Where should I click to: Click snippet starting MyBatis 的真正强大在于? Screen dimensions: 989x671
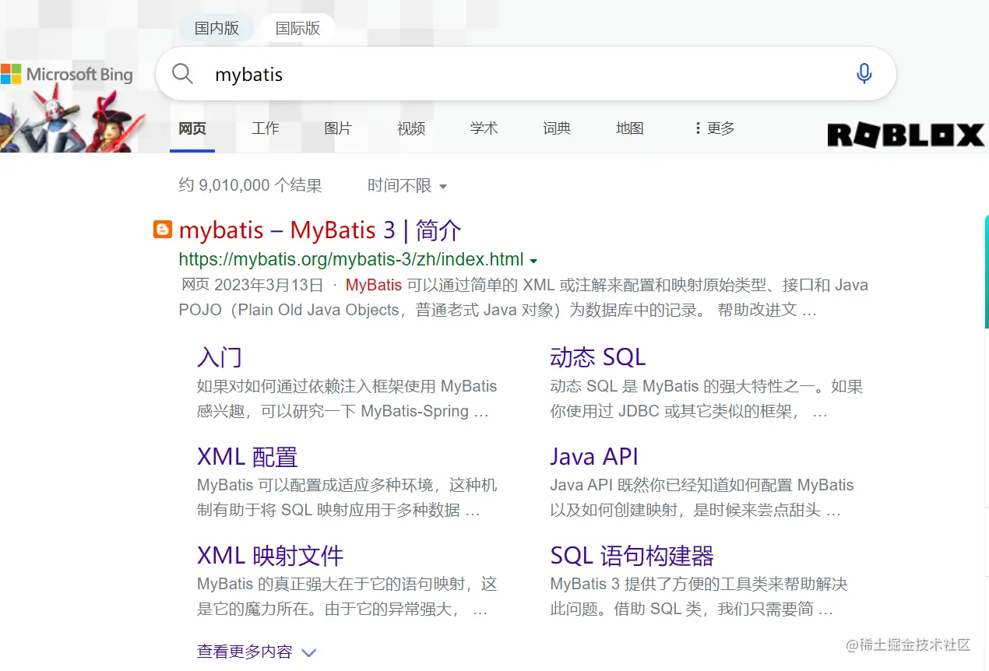click(347, 596)
